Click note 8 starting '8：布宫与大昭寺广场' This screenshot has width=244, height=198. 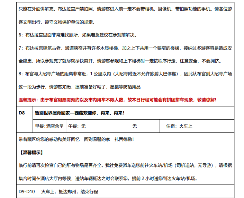[x=125, y=74]
